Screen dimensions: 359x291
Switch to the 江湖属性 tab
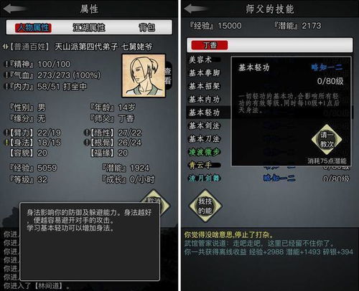89,28
